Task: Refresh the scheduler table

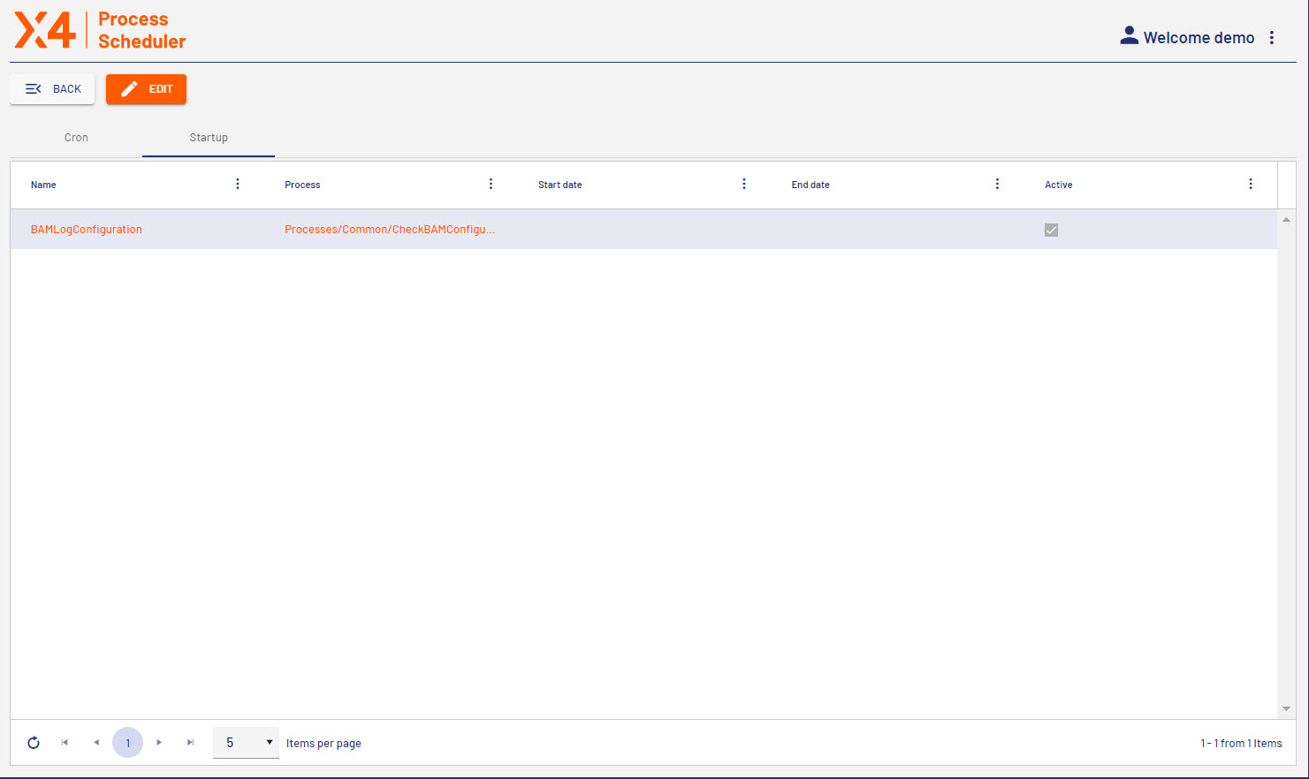Action: [x=34, y=743]
